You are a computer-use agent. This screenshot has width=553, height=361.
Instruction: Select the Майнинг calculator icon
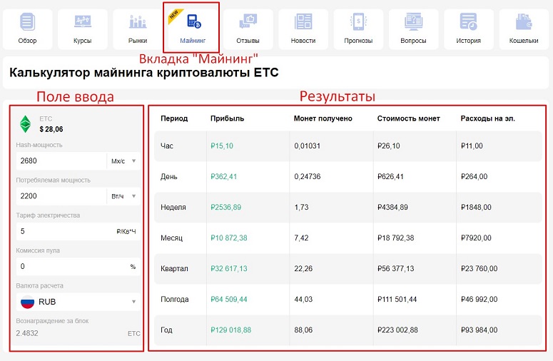point(193,21)
